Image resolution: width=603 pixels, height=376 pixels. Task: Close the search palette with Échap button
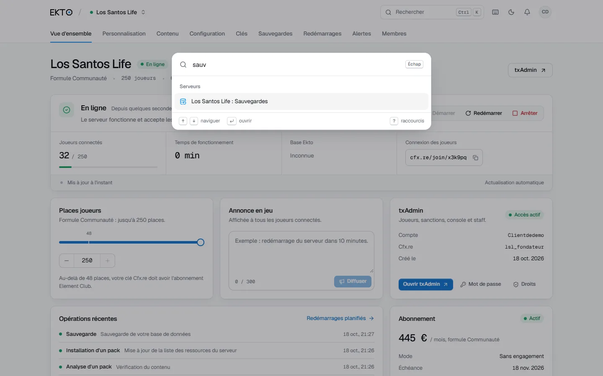click(415, 64)
